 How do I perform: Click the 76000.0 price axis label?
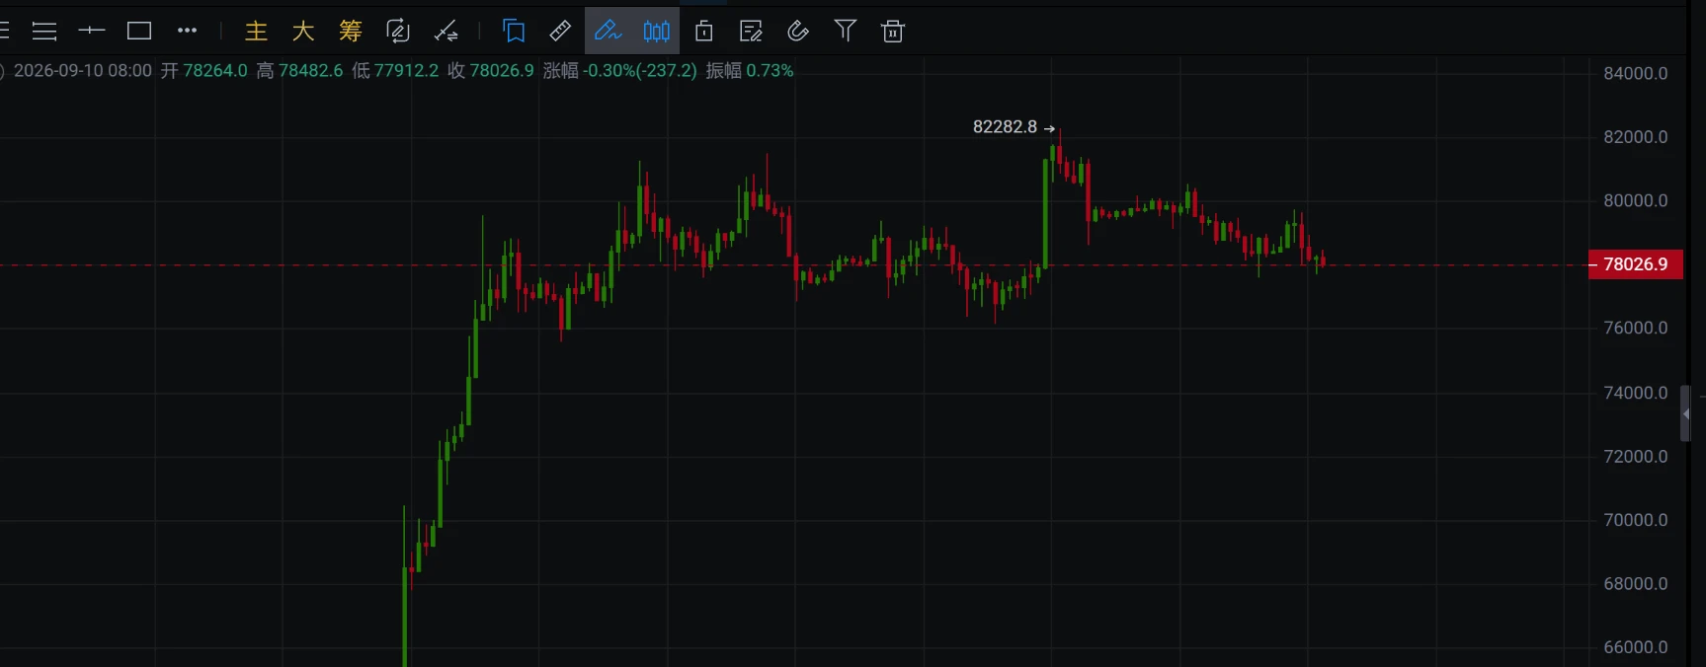point(1635,328)
